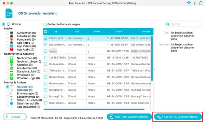Check the 'Go to restau...' row checkbox
Viewport: 205px width, 123px height.
[46, 64]
